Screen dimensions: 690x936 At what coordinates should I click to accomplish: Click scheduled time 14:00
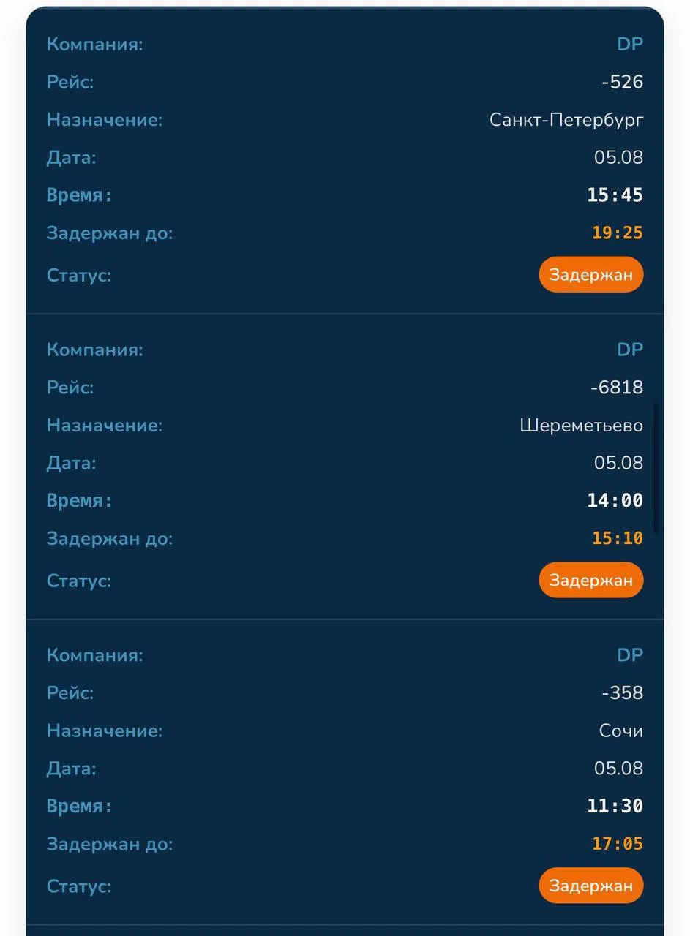[615, 501]
